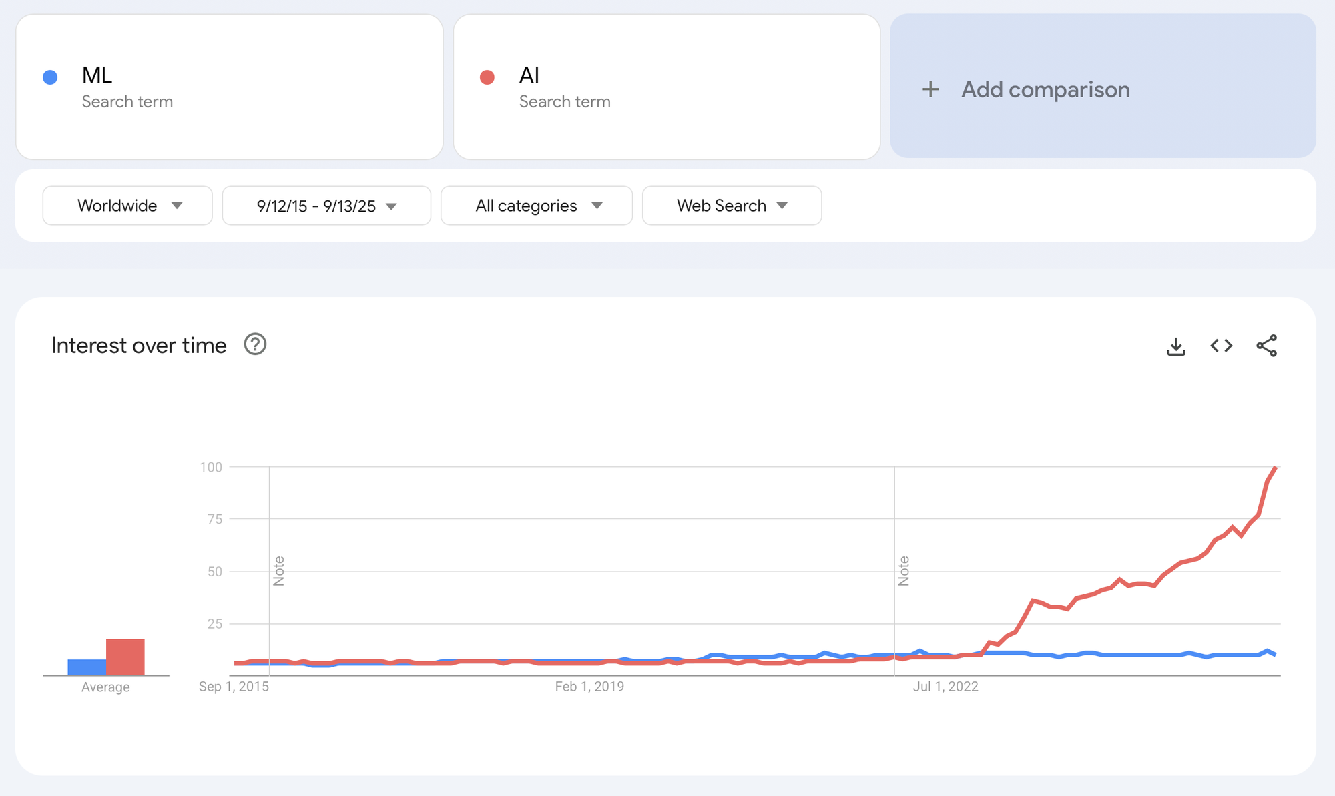Open the Web Search type dropdown
Viewport: 1335px width, 796px height.
click(x=732, y=206)
